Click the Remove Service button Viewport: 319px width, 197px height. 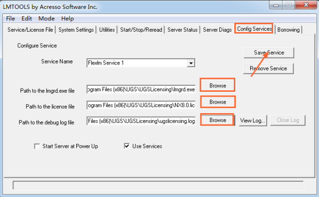(x=268, y=68)
